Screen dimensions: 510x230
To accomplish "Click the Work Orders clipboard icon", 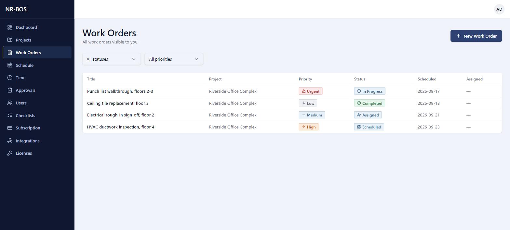I will click(10, 53).
